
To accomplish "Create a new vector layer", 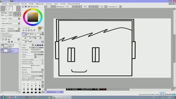I will pos(6,39).
